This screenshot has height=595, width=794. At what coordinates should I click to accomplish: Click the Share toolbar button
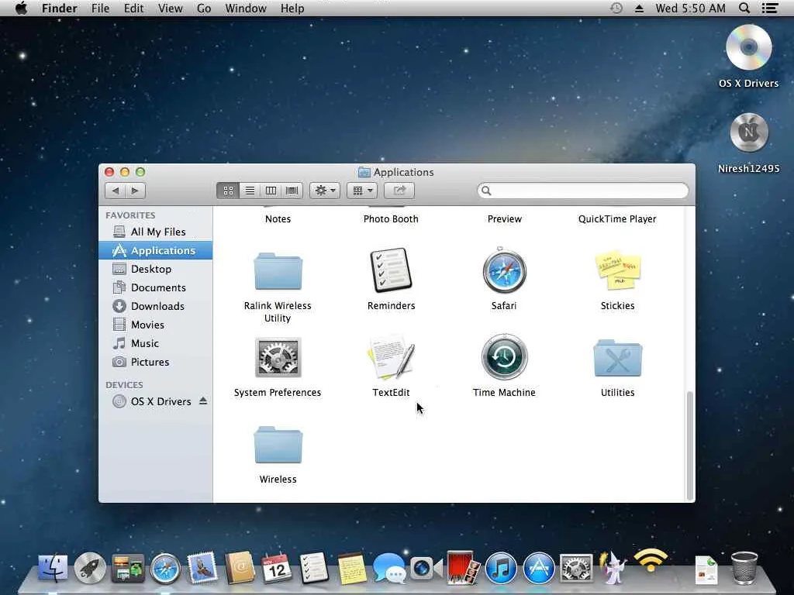pos(399,191)
